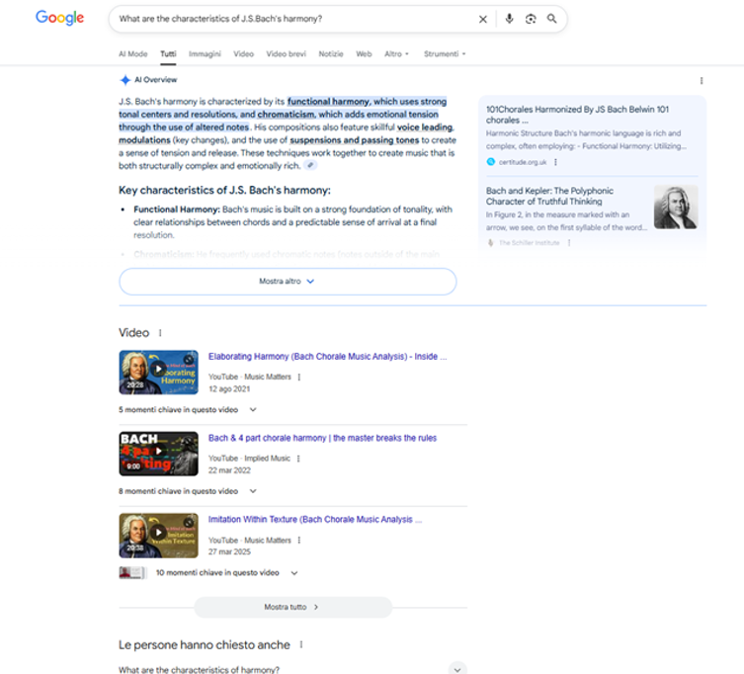The image size is (744, 674).
Task: Click 'Mostra tutto' videos button
Action: click(292, 607)
